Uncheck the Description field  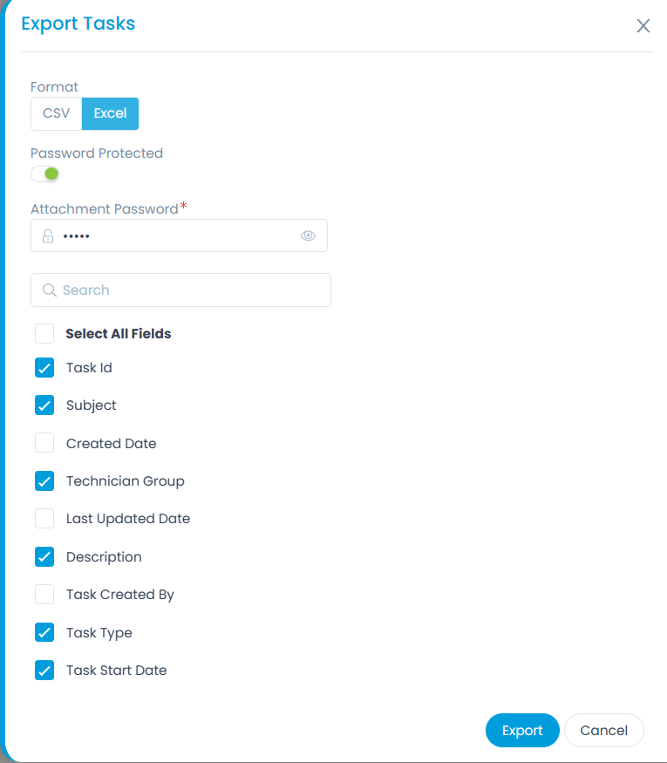click(44, 556)
